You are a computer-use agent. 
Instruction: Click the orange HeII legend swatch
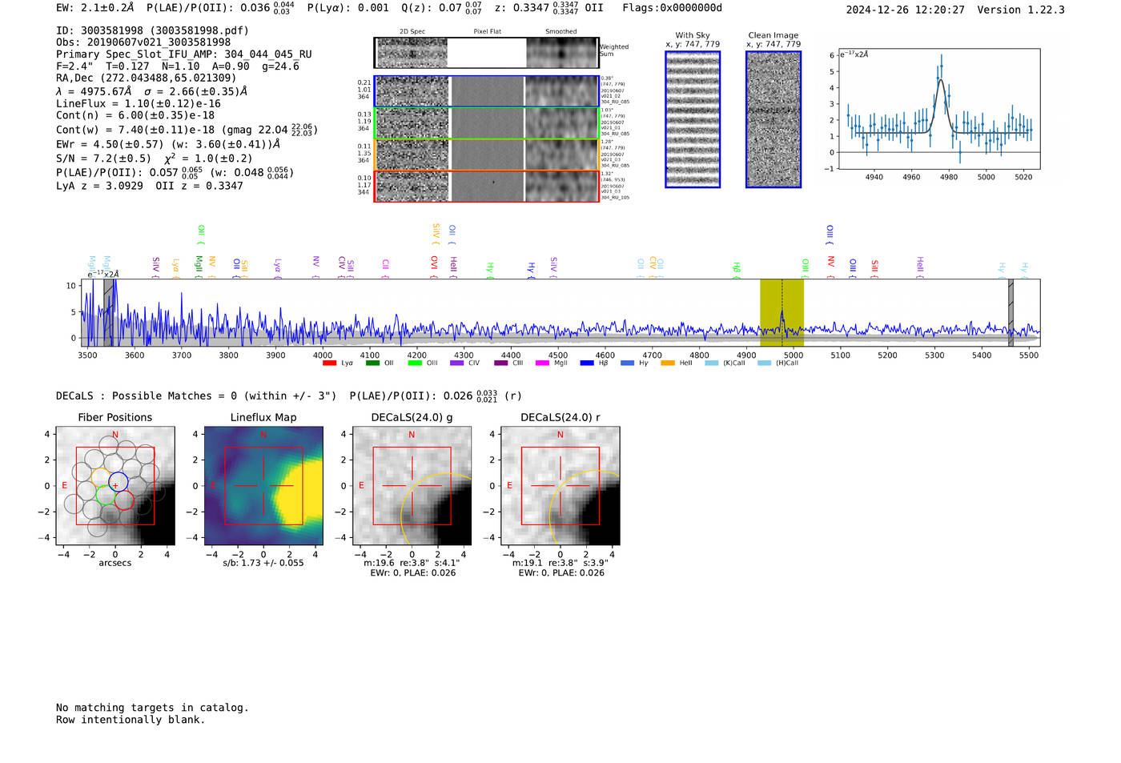[668, 363]
